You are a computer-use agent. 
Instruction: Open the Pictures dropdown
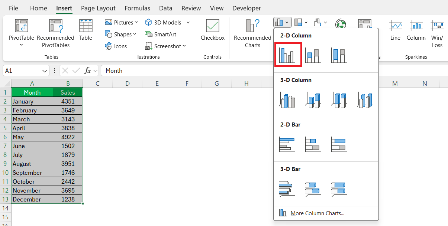(121, 22)
